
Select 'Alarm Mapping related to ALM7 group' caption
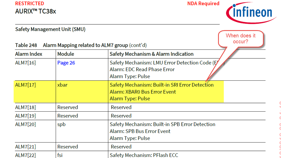point(86,45)
